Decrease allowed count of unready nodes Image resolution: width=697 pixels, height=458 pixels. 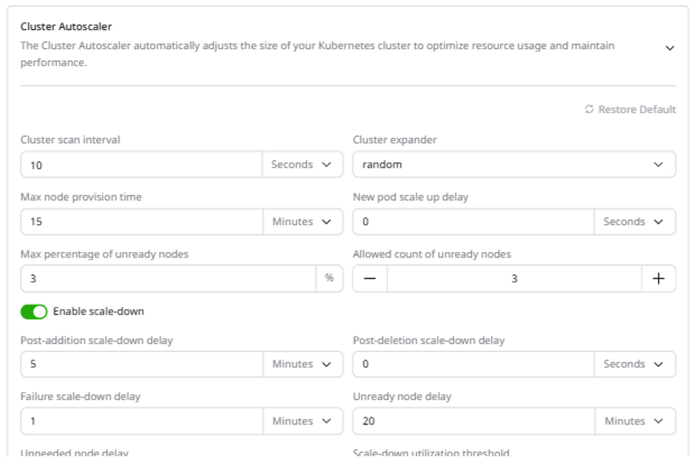click(x=370, y=278)
